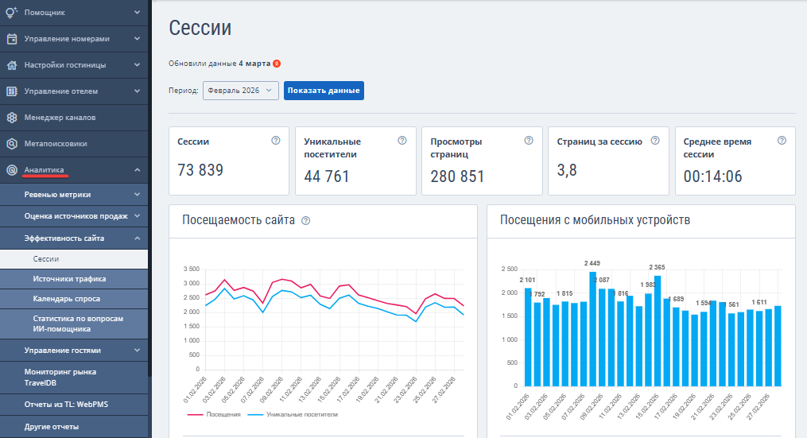Open Источники трафика page
Image resolution: width=807 pixels, height=438 pixels.
69,279
